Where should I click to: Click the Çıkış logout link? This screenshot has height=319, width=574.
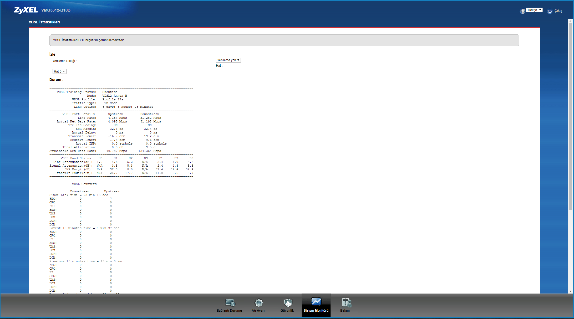click(x=558, y=11)
